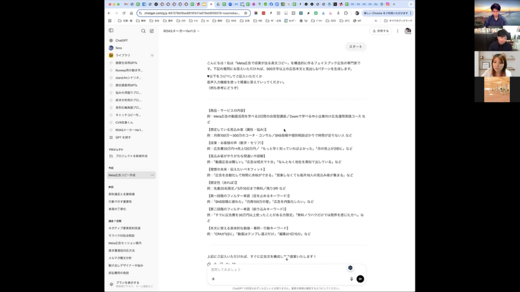
Task: Click the blue hexagon extension icon in composer
Action: pyautogui.click(x=350, y=268)
